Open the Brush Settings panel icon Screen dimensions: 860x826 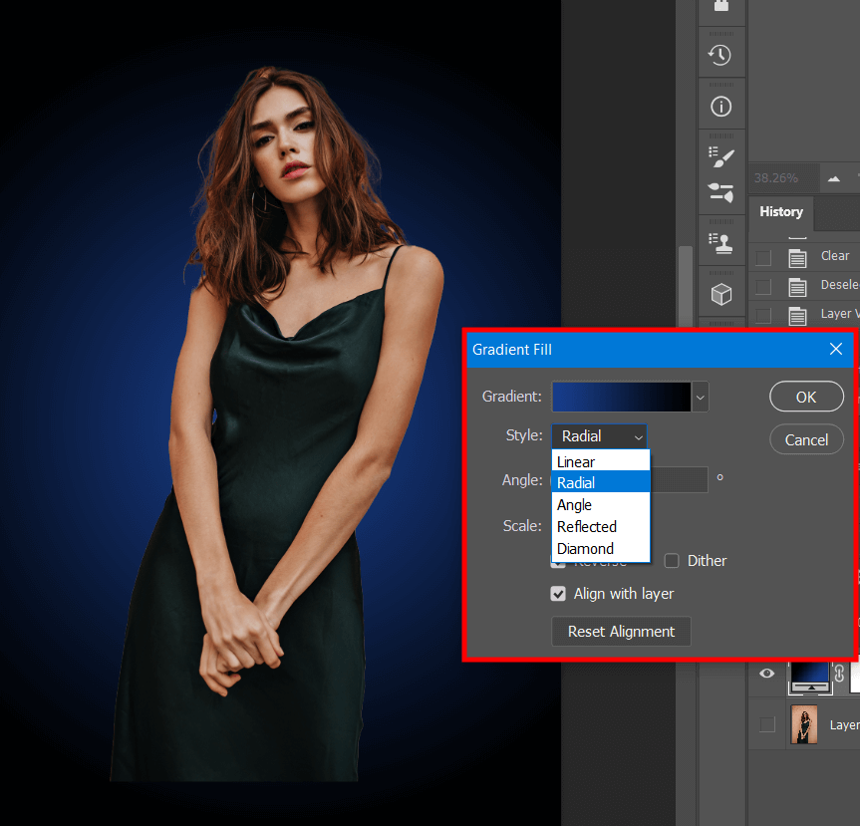(x=720, y=156)
